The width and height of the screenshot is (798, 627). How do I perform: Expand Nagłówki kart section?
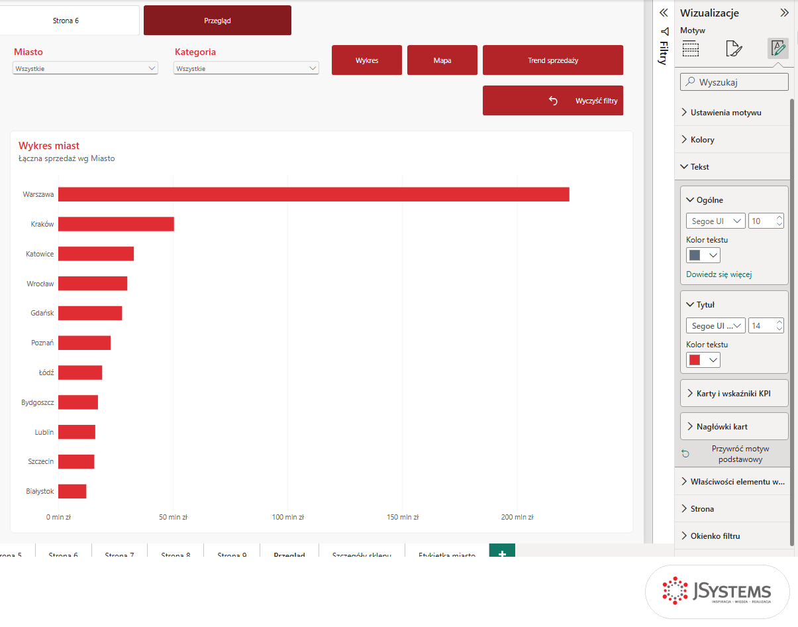[x=734, y=427]
